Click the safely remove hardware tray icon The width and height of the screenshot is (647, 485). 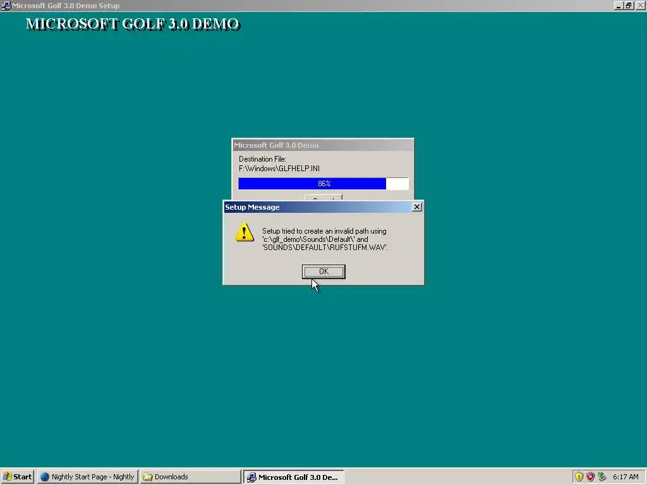coord(602,477)
